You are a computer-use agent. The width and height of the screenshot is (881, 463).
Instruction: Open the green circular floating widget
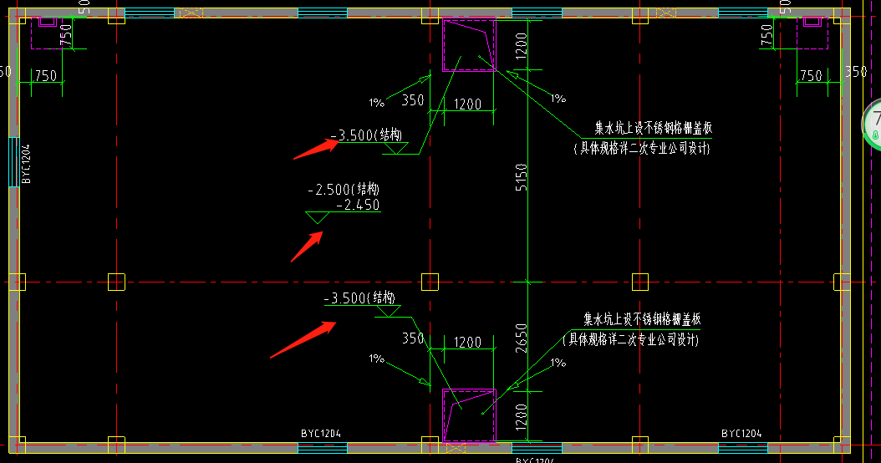pyautogui.click(x=873, y=125)
